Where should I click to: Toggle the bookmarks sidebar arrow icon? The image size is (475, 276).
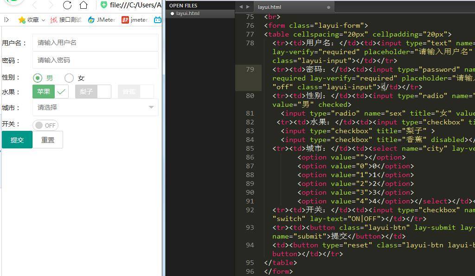[x=6, y=19]
